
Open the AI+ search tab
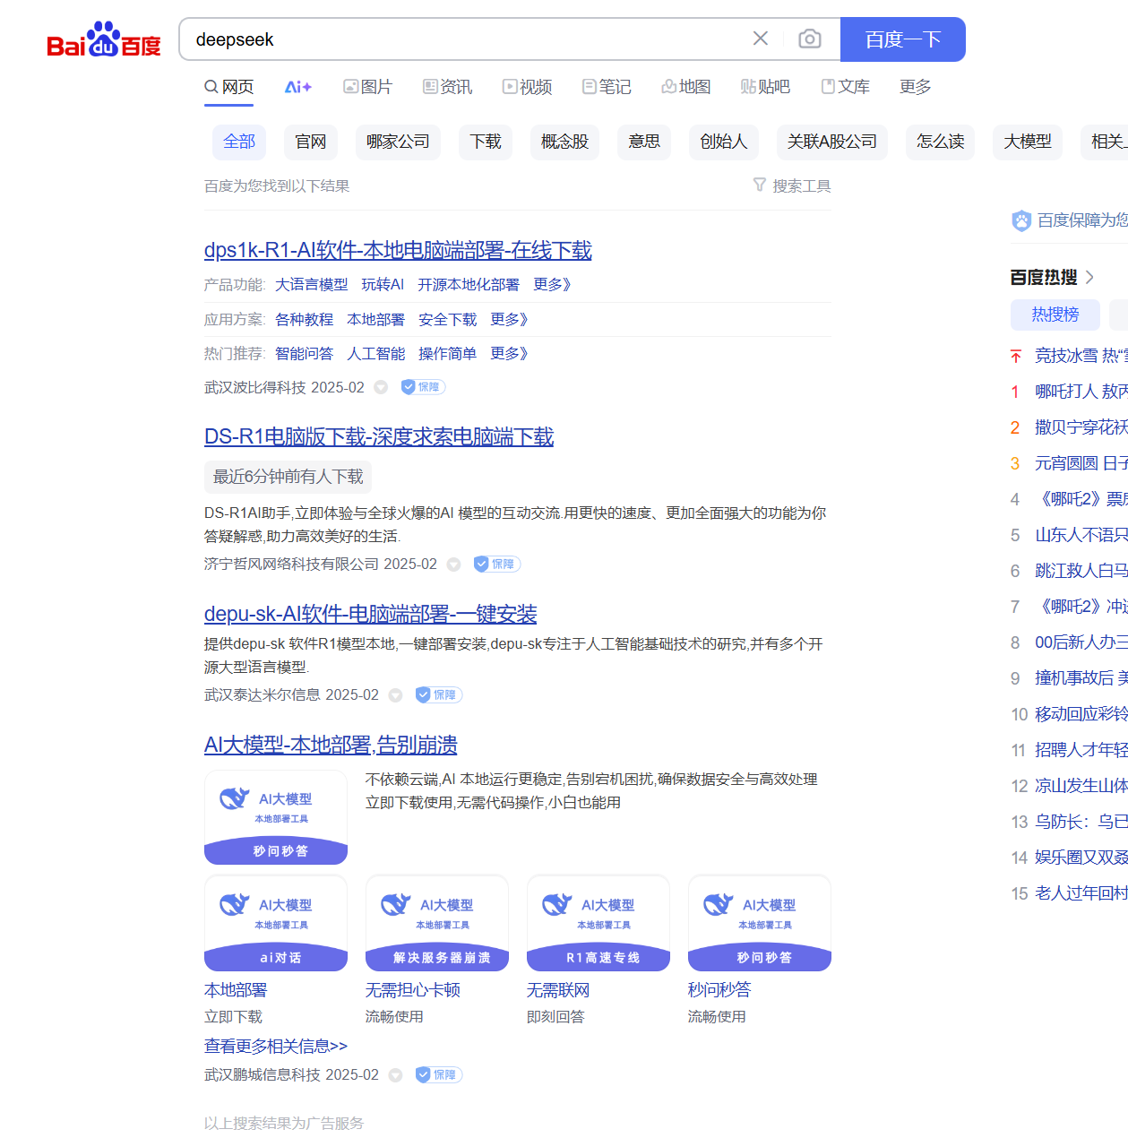pyautogui.click(x=297, y=87)
